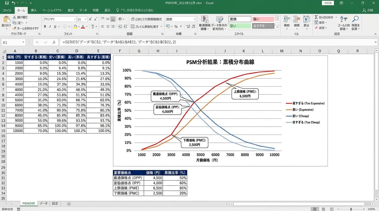
Task: Click the Format Painter brush icon
Action: click(x=15, y=28)
